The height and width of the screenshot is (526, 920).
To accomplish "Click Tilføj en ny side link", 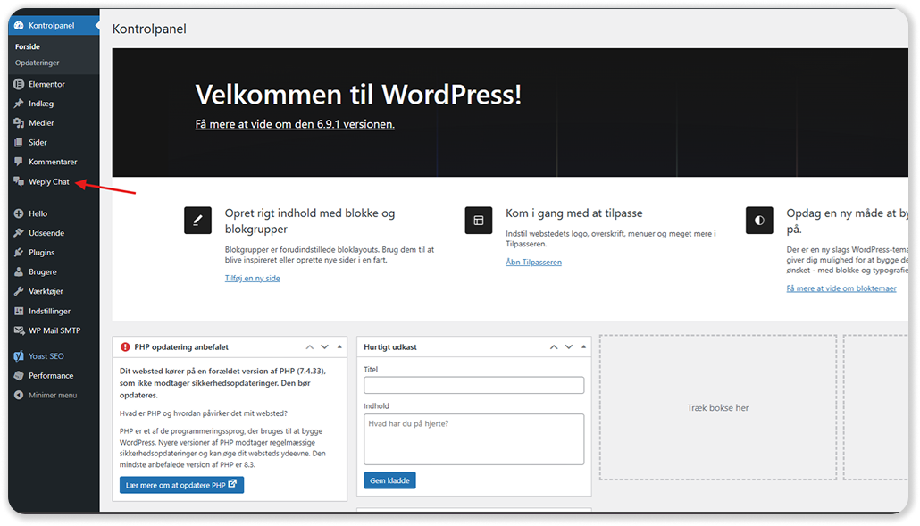I will coord(252,278).
